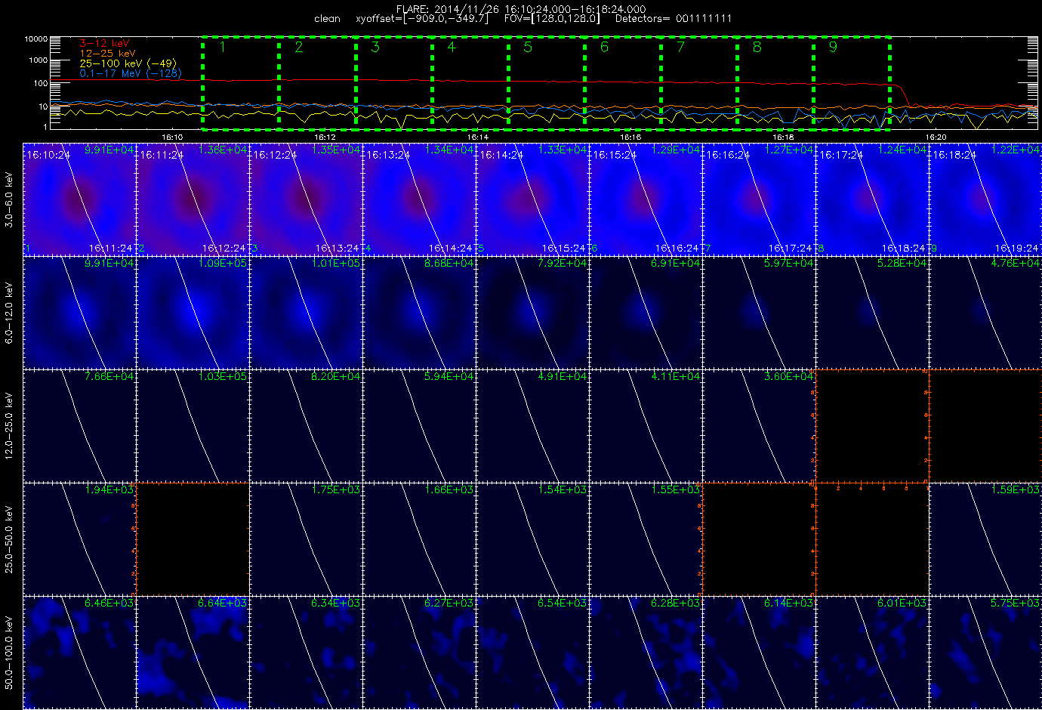
Task: Click the 6.27E+03 peak value label
Action: pos(449,603)
